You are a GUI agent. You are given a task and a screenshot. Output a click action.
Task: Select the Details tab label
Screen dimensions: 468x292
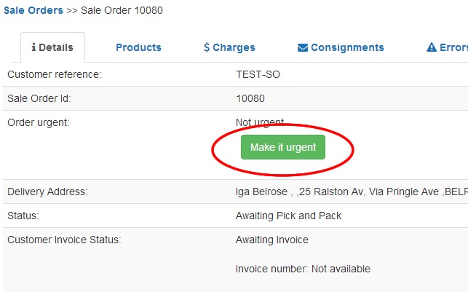[x=56, y=47]
